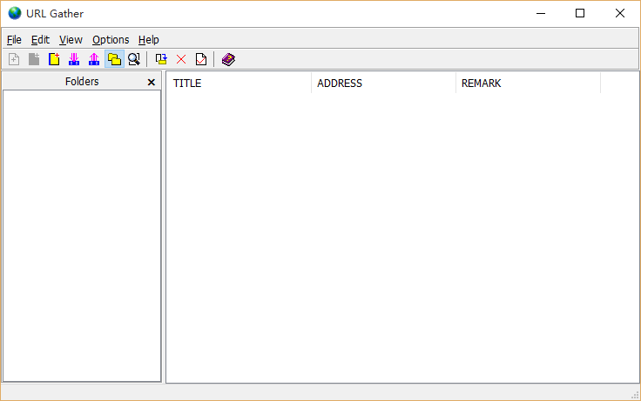Open the File menu
The height and width of the screenshot is (401, 641).
[14, 40]
